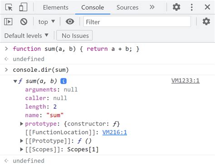Expand the [[Prototype]] entry
This screenshot has height=165, width=215.
[x=22, y=141]
